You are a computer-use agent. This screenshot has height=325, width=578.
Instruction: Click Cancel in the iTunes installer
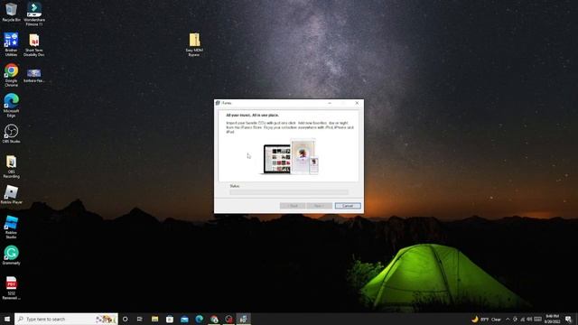[348, 206]
